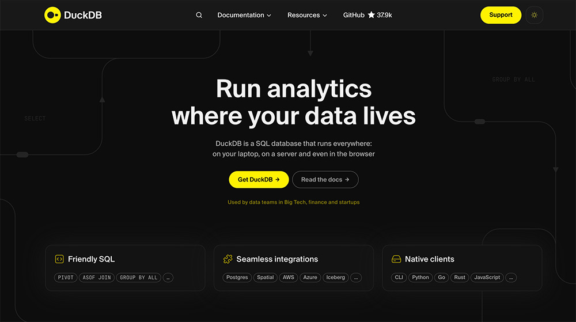
Task: Select the AWS tag
Action: (289, 278)
